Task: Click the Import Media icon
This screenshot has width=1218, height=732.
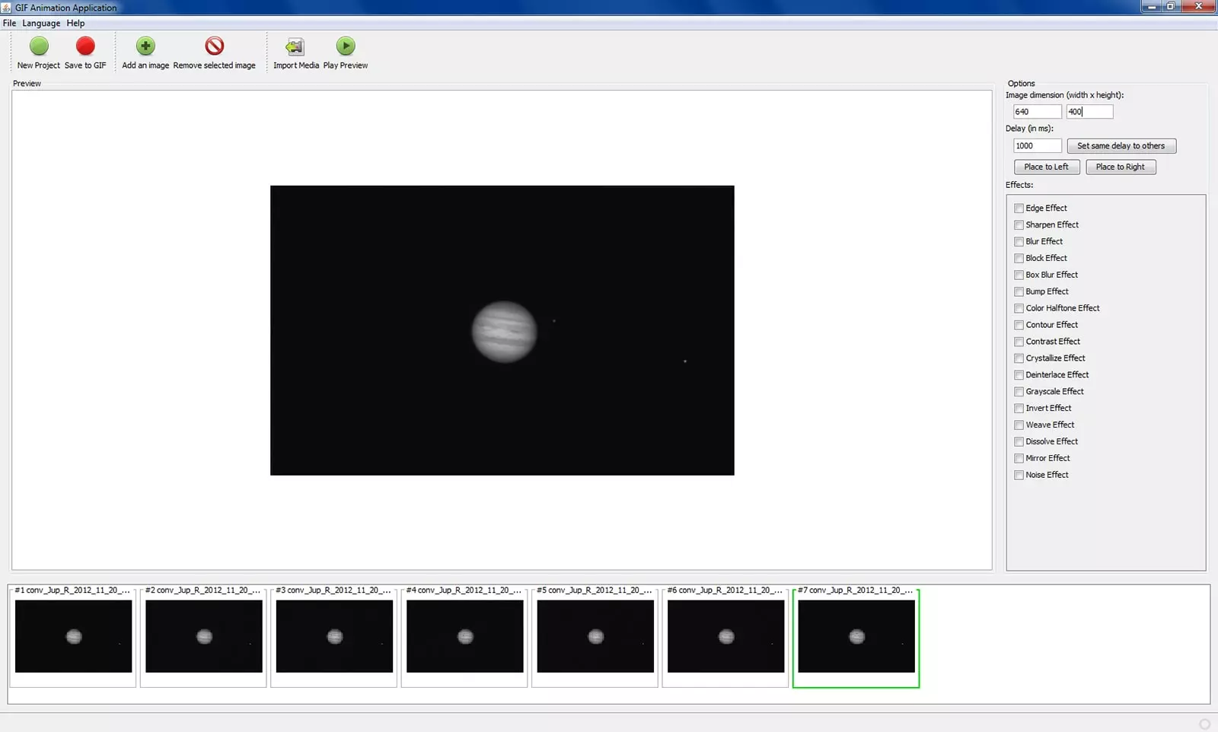Action: (x=295, y=47)
